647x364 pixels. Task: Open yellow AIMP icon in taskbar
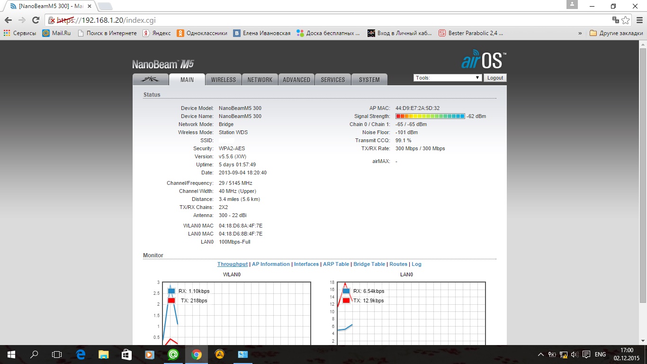click(x=220, y=354)
